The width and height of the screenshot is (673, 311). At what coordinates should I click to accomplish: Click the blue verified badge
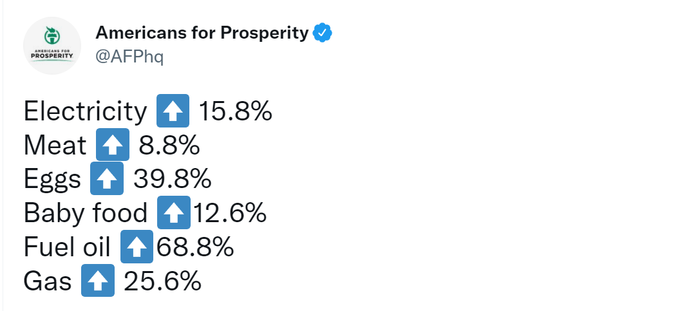pyautogui.click(x=322, y=33)
